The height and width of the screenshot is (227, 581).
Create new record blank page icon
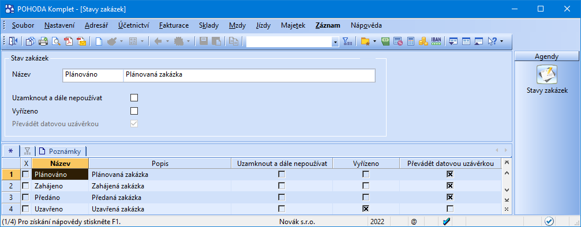[99, 41]
